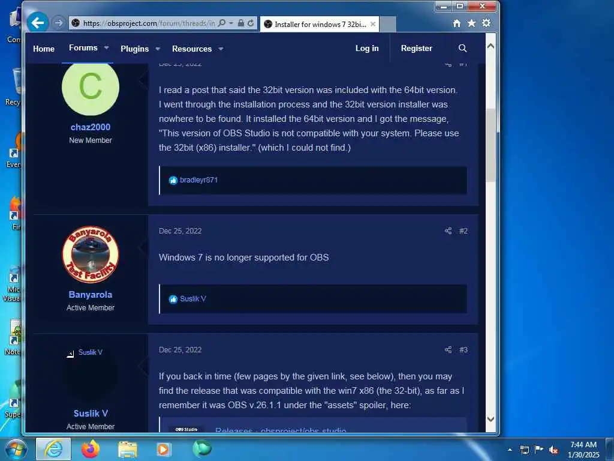Click the Dec 25, 2022 date on post #3

[x=180, y=350]
